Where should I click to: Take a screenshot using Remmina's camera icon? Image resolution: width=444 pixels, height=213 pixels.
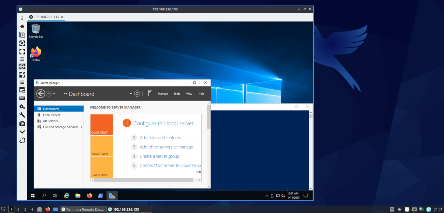[22, 123]
